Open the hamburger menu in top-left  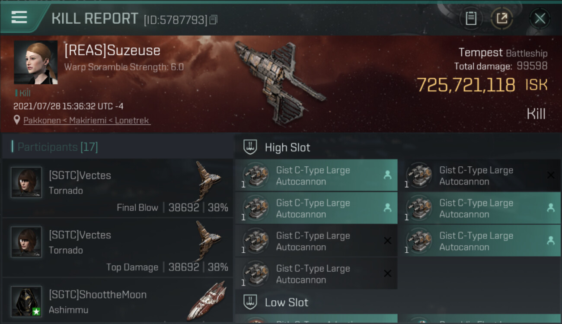[x=19, y=18]
